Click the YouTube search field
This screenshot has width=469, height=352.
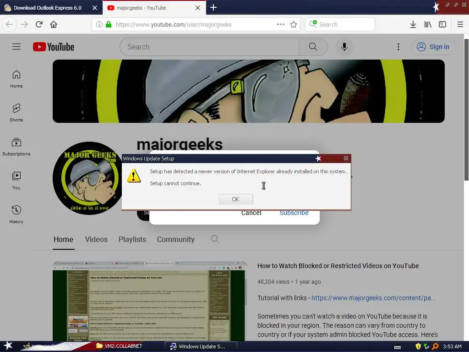coord(209,47)
